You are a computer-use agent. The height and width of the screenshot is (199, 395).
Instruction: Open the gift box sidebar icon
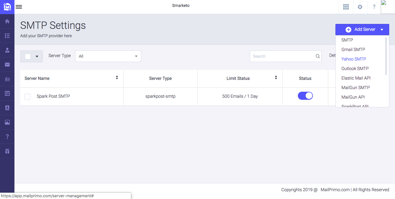[x=7, y=151]
